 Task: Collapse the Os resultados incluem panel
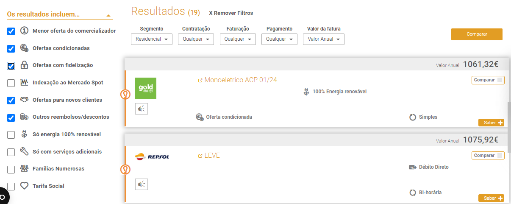[x=109, y=15]
